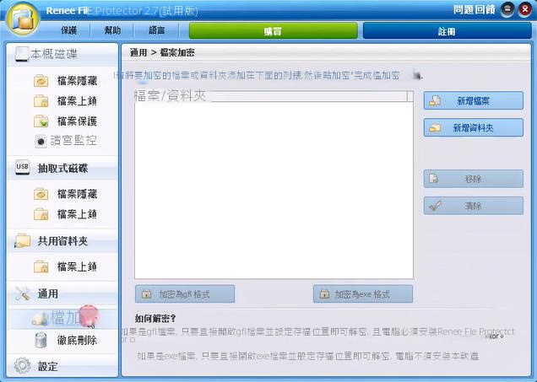Click the 通用 tools icon
Viewport: 537px width, 382px height.
(x=23, y=293)
